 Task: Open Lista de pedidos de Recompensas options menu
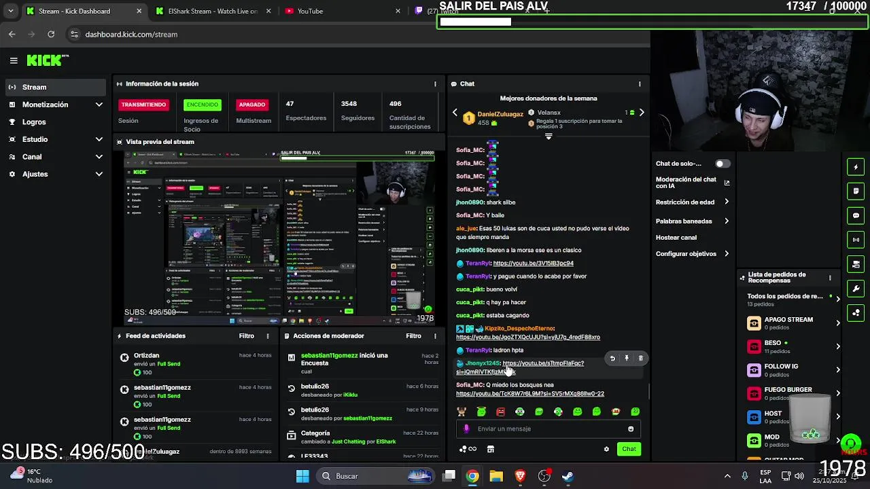[830, 278]
